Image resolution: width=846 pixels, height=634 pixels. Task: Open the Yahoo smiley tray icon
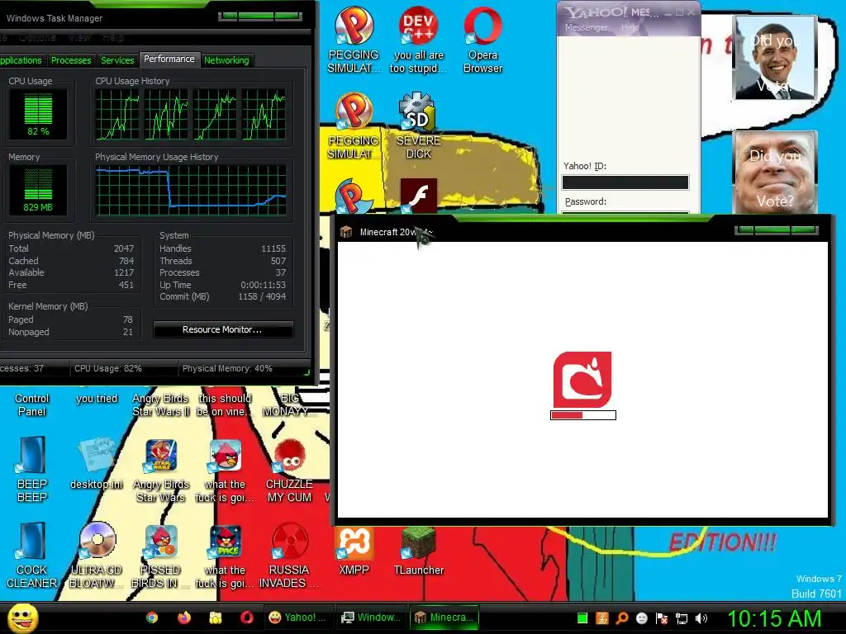[x=642, y=618]
